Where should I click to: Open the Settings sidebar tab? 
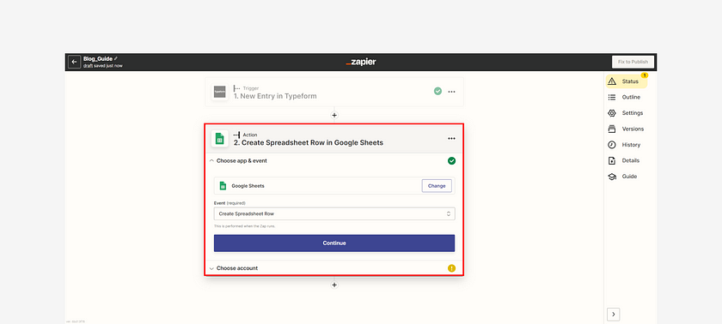(x=627, y=113)
